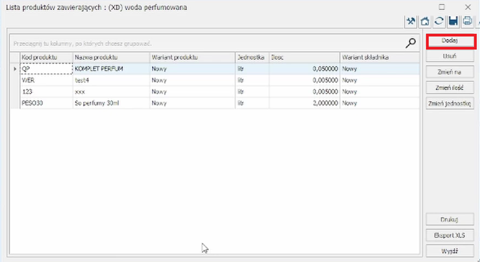Click the Wariant składnika column header
Screen dimensions: 480x262
pos(379,57)
